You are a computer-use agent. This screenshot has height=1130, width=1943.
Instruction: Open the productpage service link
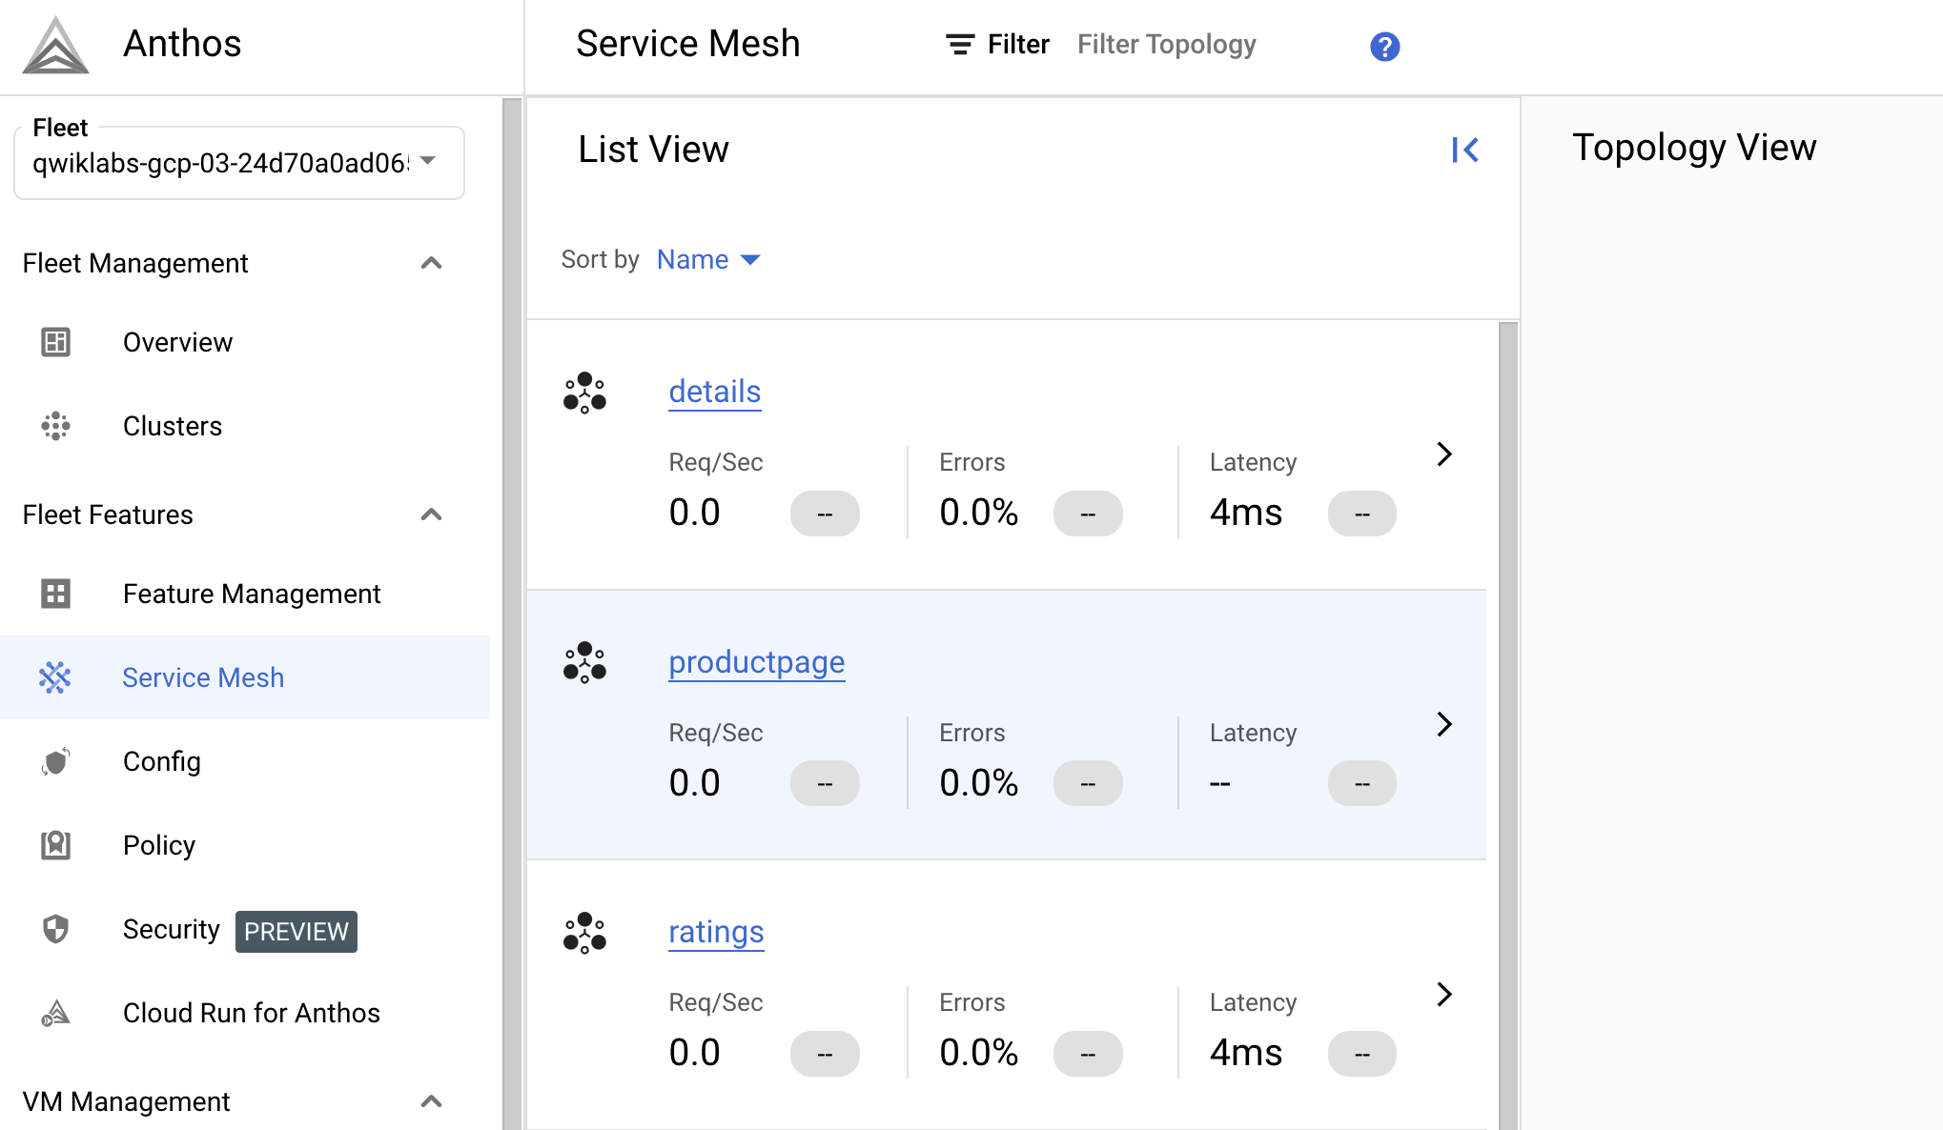click(x=758, y=660)
